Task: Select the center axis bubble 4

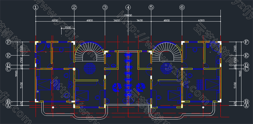Action: (128, 7)
